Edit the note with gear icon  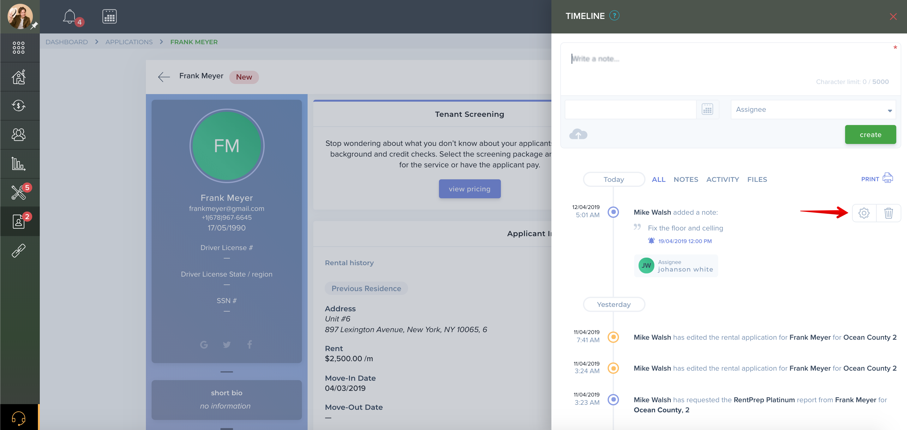pos(864,213)
